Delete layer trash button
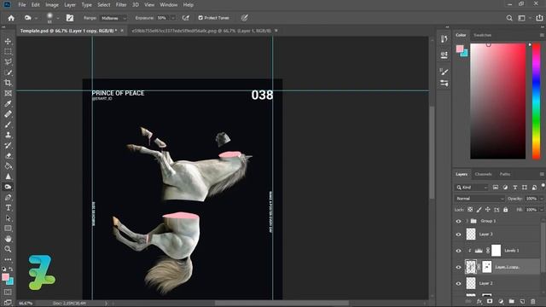The image size is (546, 307). tap(532, 301)
